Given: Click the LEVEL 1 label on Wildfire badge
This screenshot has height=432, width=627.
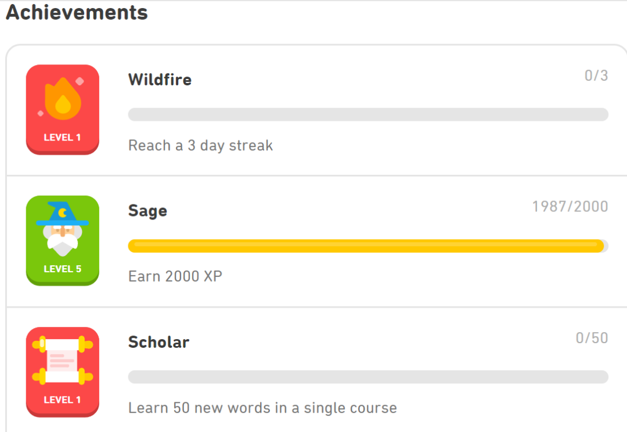Looking at the screenshot, I should [63, 138].
